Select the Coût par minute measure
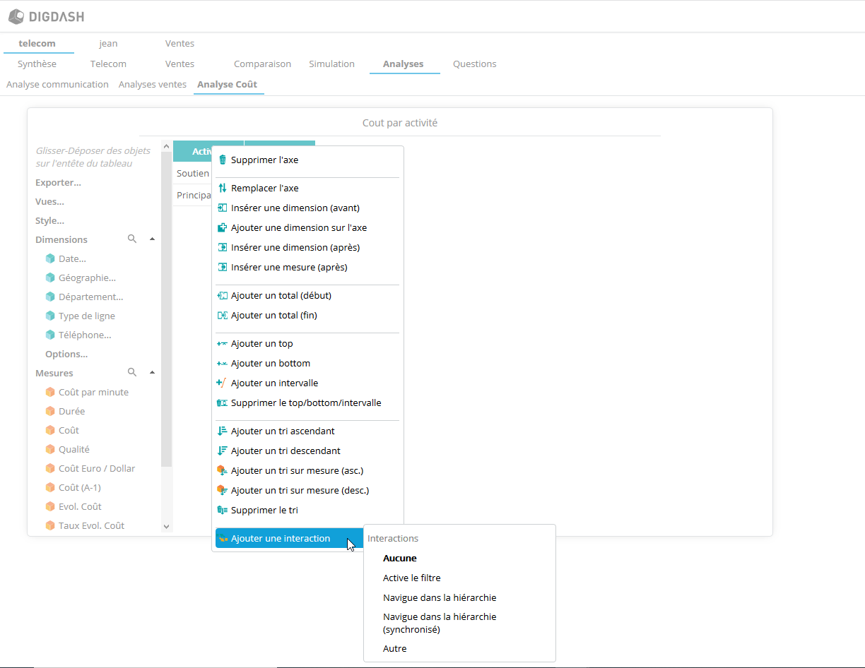 click(x=93, y=392)
